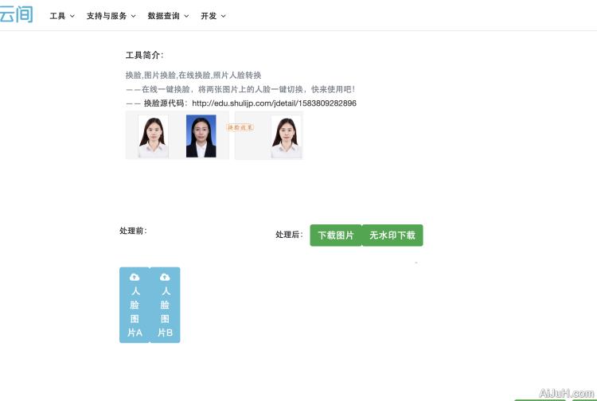
Task: Upload via the 人脸图片B button text
Action: 165,311
